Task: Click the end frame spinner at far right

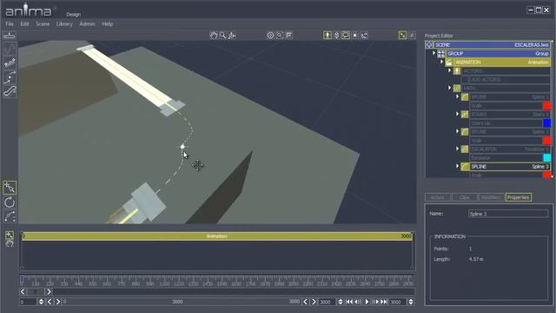Action: pos(411,302)
